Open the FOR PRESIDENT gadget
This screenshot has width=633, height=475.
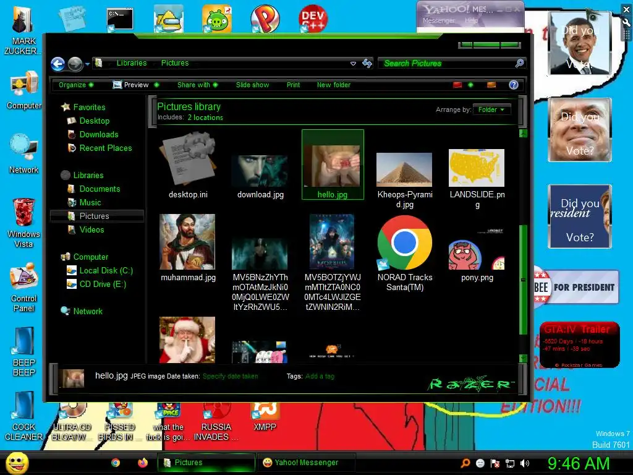click(x=577, y=287)
